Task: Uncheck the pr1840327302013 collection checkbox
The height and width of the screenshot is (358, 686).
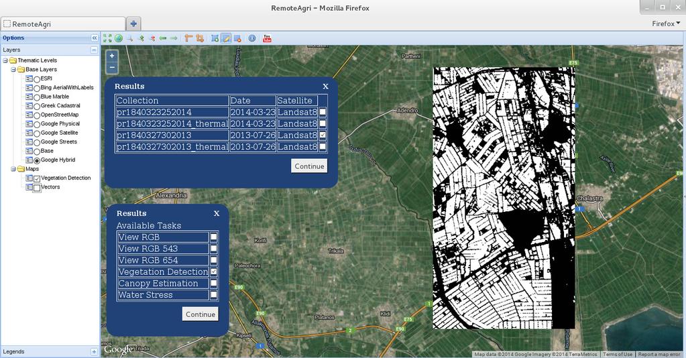Action: (x=323, y=135)
